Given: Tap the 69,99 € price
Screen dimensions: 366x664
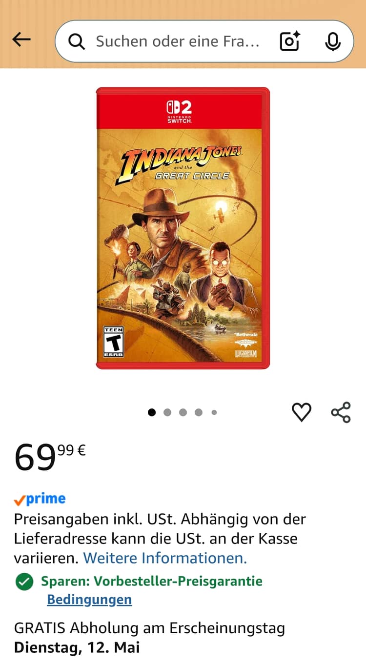Looking at the screenshot, I should tap(50, 457).
